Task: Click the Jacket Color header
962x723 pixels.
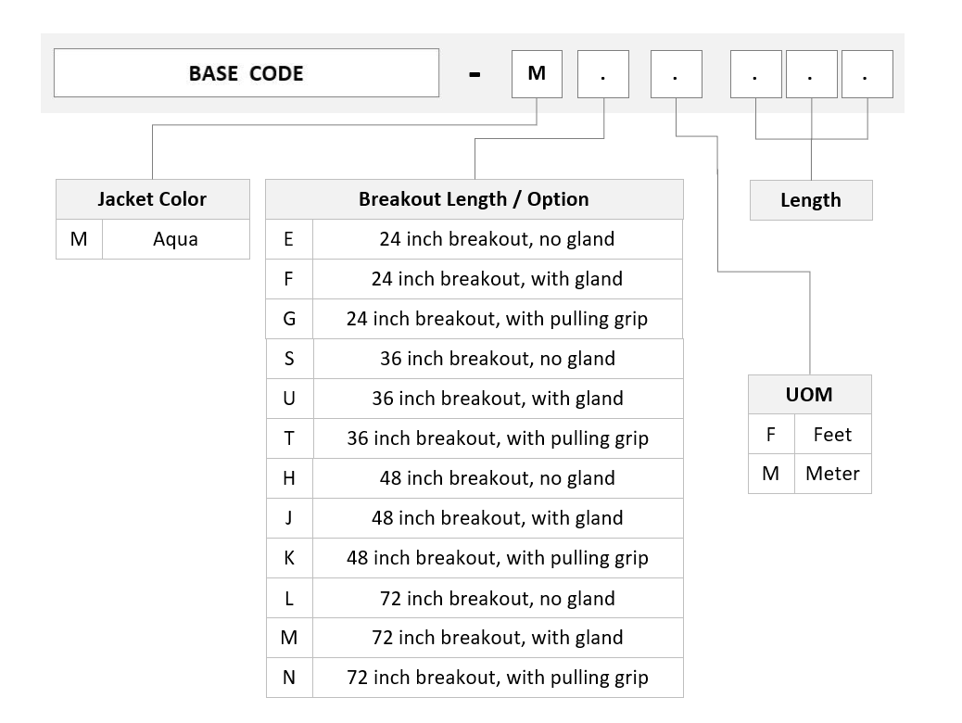Action: (152, 199)
